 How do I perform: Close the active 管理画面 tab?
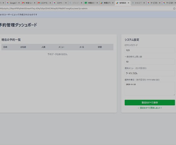(x=129, y=3)
